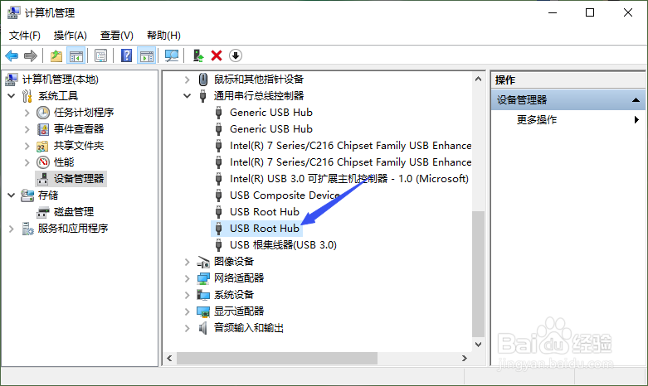The image size is (648, 386).
Task: Collapse 通用串行总线控制器 category
Action: point(187,96)
